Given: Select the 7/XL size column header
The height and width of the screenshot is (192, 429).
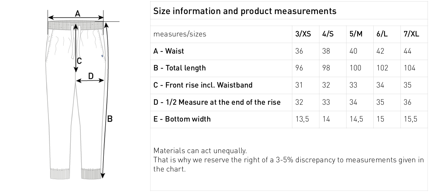Looking at the screenshot, I should [411, 34].
